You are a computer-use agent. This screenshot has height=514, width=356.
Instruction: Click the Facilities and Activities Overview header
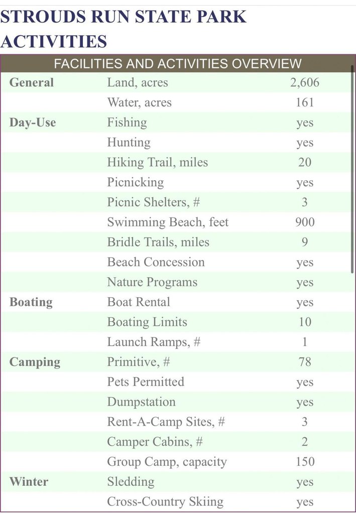coord(178,64)
